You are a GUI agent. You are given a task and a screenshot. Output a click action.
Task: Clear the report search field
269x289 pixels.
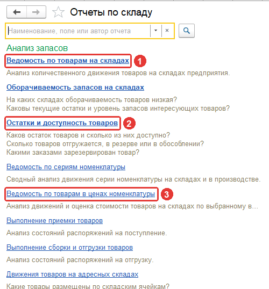click(167, 31)
